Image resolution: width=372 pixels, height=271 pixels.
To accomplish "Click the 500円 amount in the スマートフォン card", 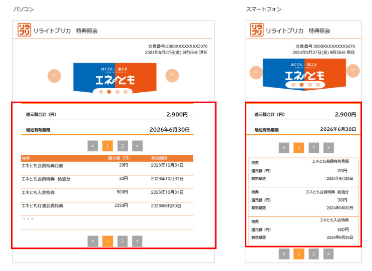I will click(343, 229).
